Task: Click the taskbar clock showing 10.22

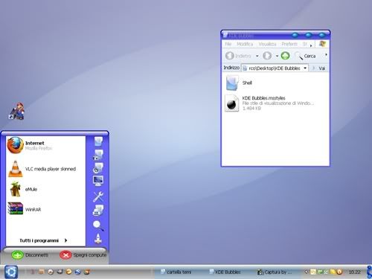Action: [x=355, y=272]
